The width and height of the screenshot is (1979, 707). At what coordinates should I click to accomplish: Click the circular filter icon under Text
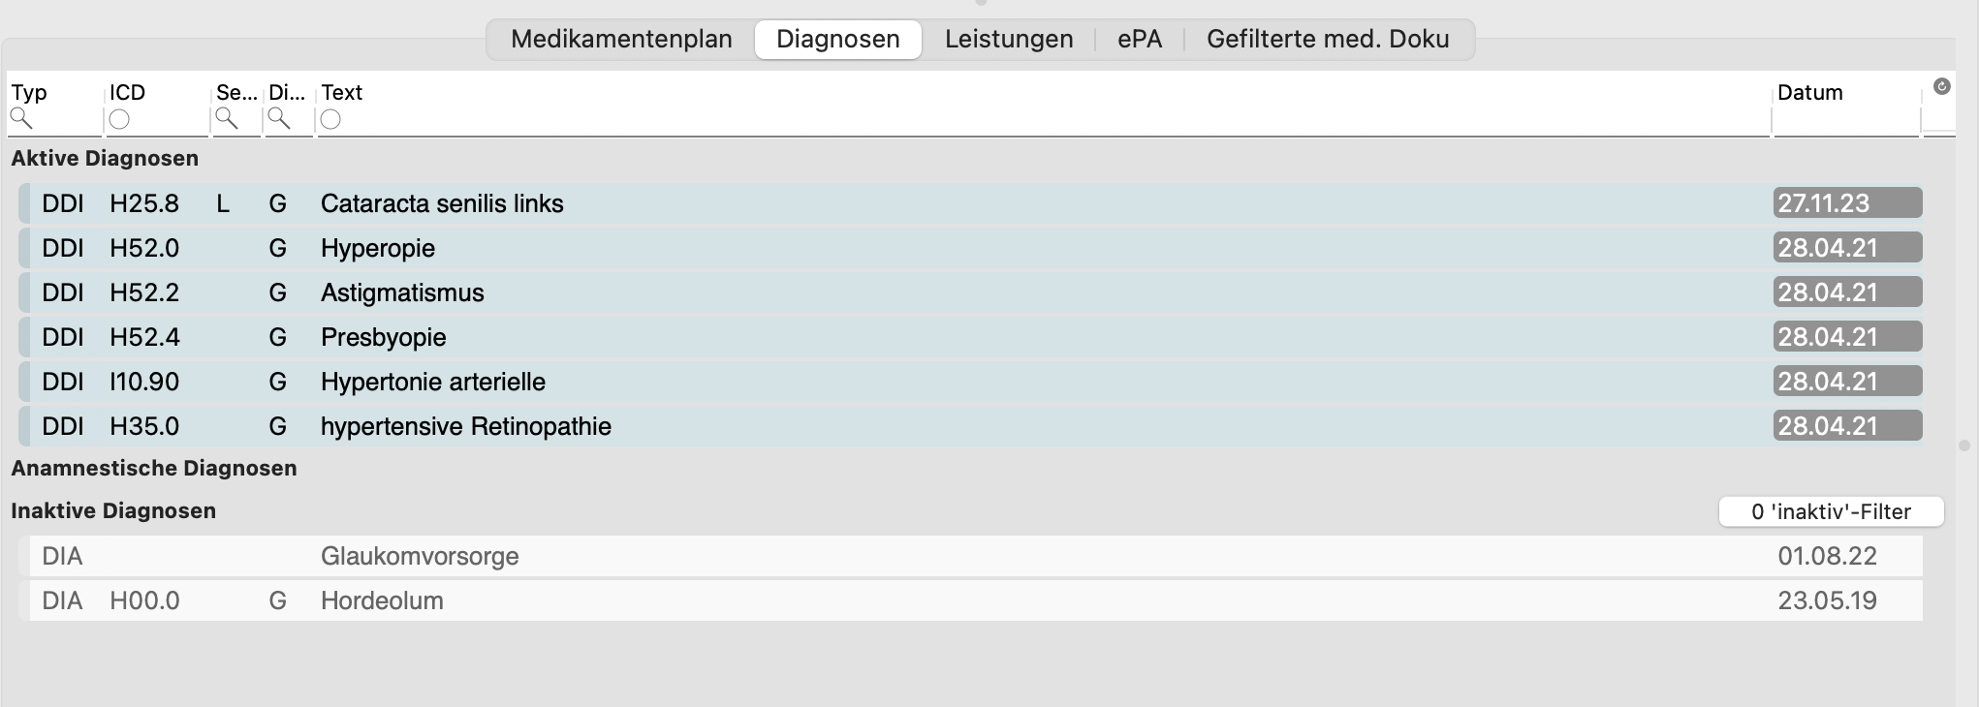click(330, 119)
